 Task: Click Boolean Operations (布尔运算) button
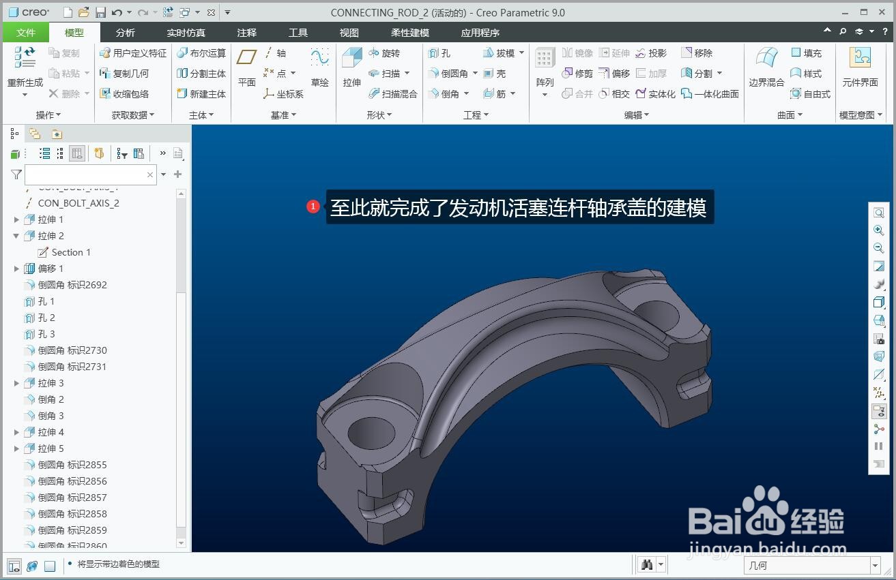click(201, 53)
